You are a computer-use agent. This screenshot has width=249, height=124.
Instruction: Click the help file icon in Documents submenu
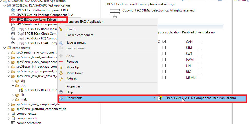point(160,98)
